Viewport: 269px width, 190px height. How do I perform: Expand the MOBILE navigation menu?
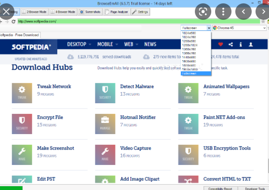tap(108, 44)
